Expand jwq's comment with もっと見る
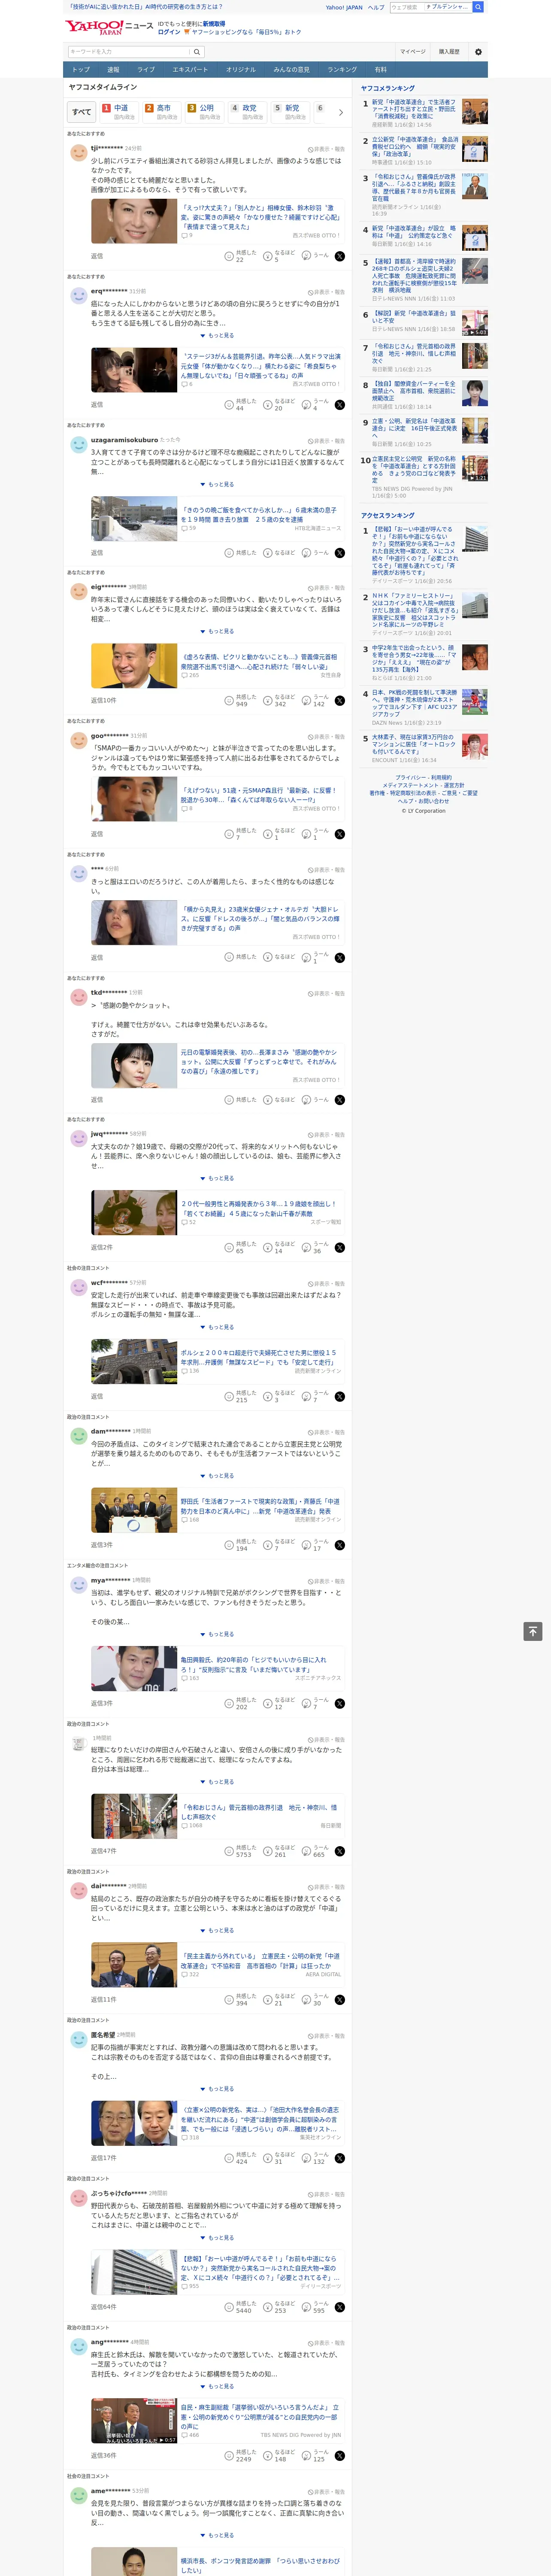This screenshot has height=2576, width=551. click(x=217, y=1178)
